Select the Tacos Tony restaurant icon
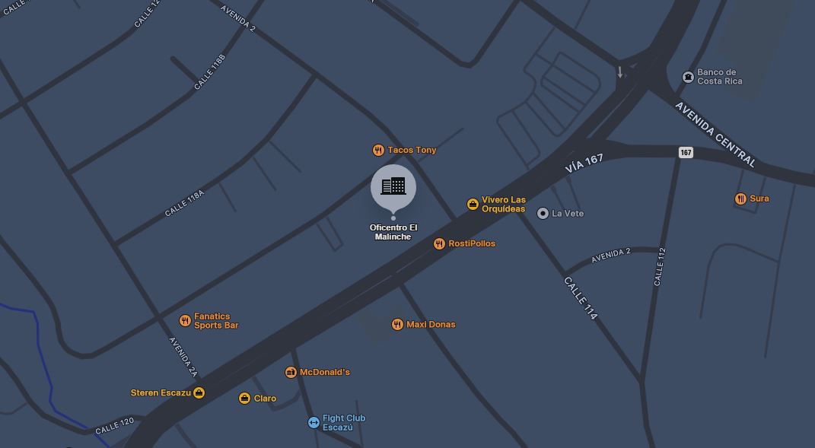The height and width of the screenshot is (448, 815). [x=378, y=150]
